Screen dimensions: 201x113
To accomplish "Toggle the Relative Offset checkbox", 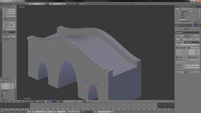I will click(189, 48).
